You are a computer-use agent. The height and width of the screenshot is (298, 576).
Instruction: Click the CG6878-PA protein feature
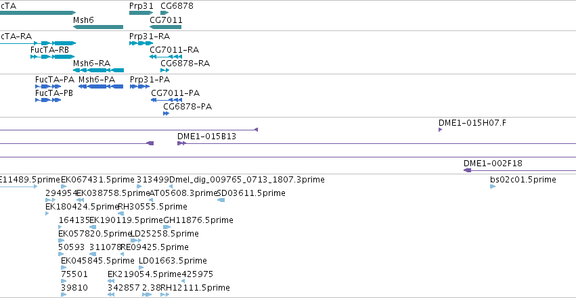166,114
